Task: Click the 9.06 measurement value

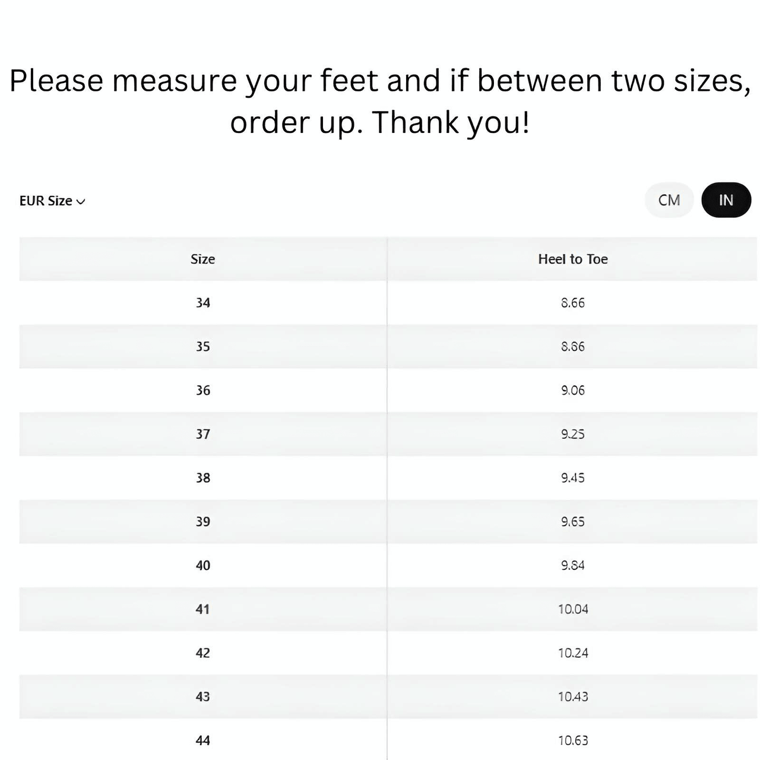Action: coord(573,390)
